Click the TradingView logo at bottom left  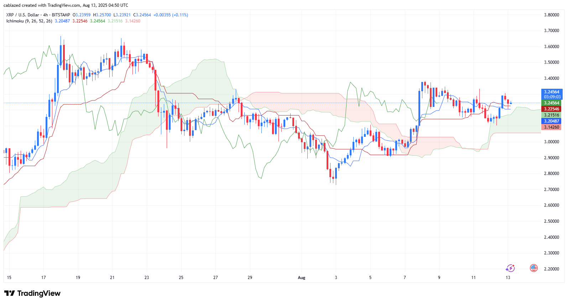[32, 293]
